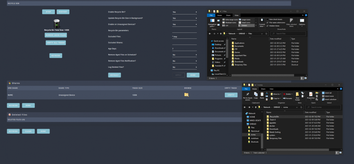Switch to Home tab in Files window
The height and width of the screenshot is (164, 354).
(x=219, y=15)
